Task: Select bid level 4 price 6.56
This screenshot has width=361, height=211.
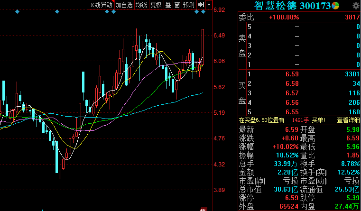Action: point(292,102)
